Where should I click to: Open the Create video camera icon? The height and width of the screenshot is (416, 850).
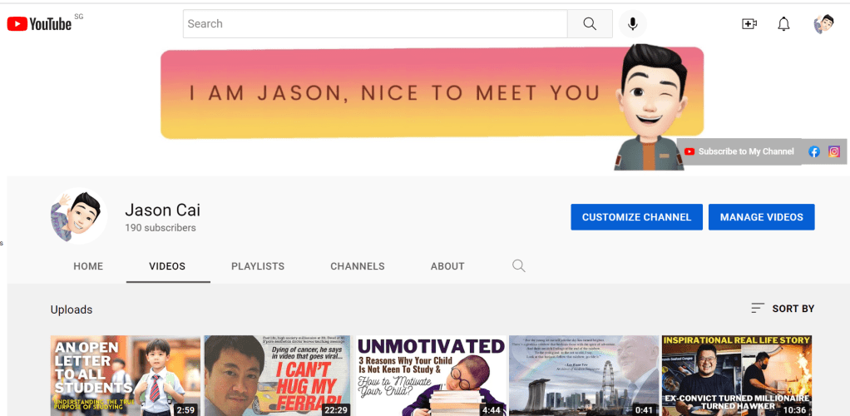click(749, 24)
